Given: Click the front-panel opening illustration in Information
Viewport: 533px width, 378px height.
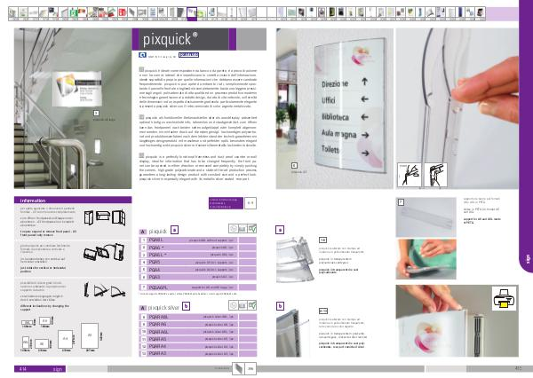Looking at the screenshot, I should (105, 217).
